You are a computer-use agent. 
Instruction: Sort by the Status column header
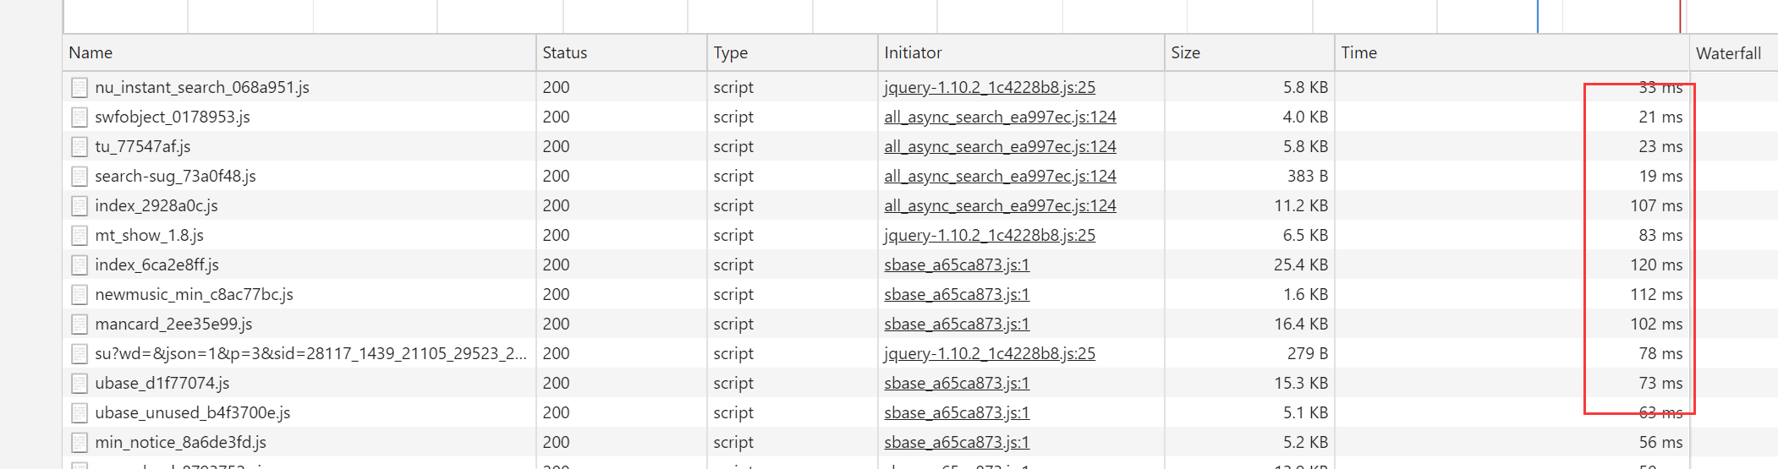(564, 52)
